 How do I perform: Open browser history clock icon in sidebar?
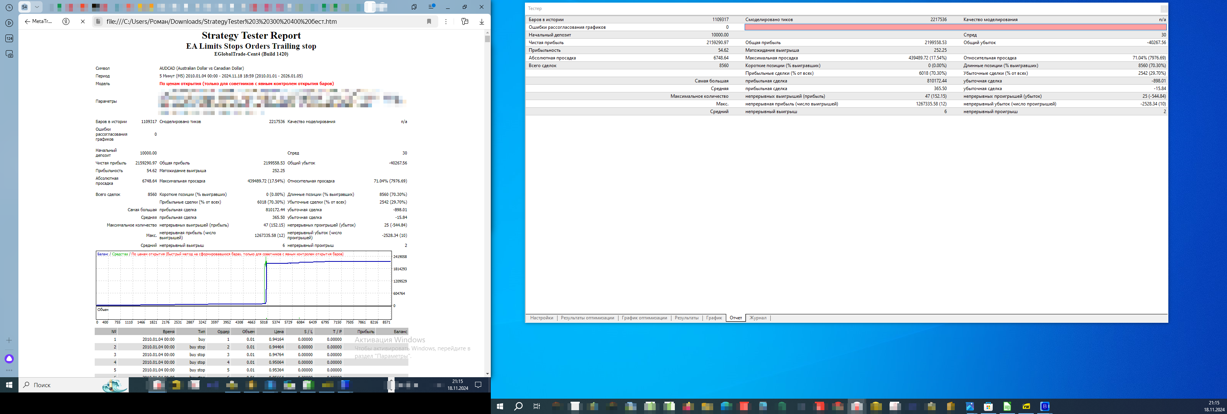click(9, 8)
